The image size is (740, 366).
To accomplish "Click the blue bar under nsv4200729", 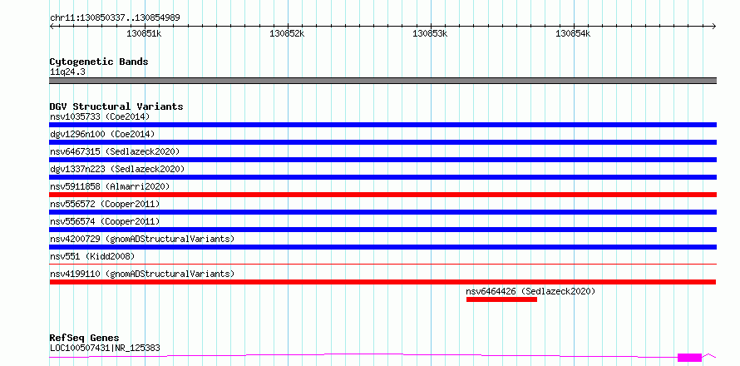I will click(x=382, y=247).
